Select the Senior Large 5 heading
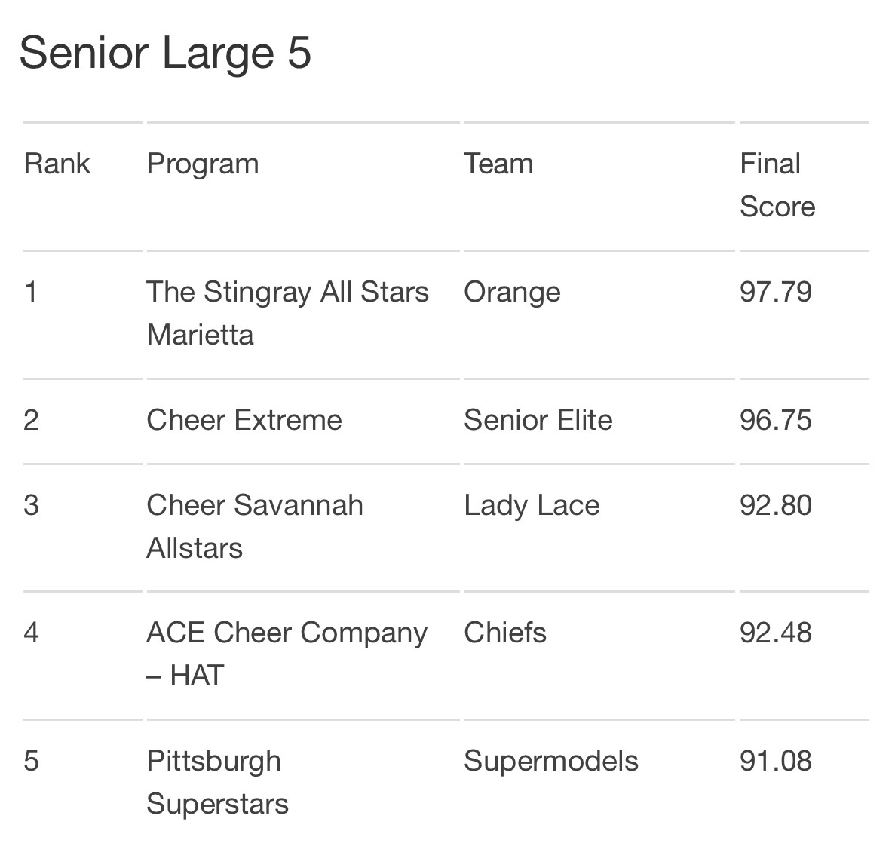Viewport: 895px width, 843px height. tap(166, 54)
